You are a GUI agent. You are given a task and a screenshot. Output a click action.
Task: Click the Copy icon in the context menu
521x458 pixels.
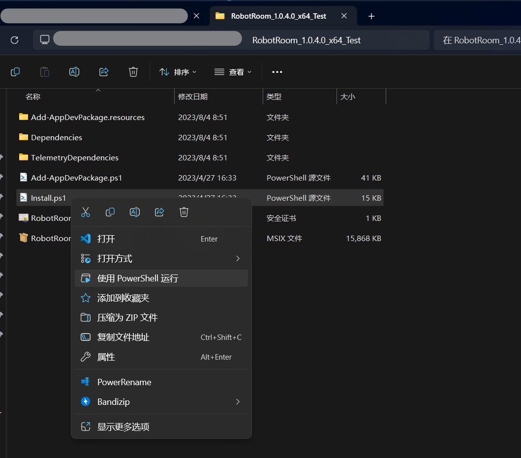(x=110, y=212)
